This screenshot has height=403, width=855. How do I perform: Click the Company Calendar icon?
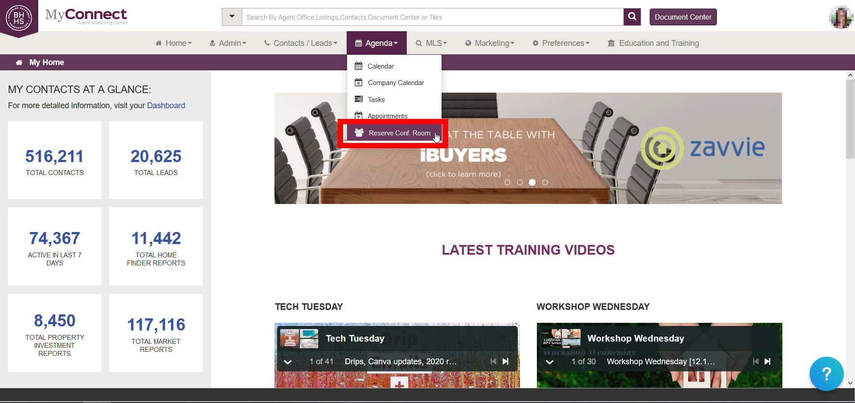point(359,82)
